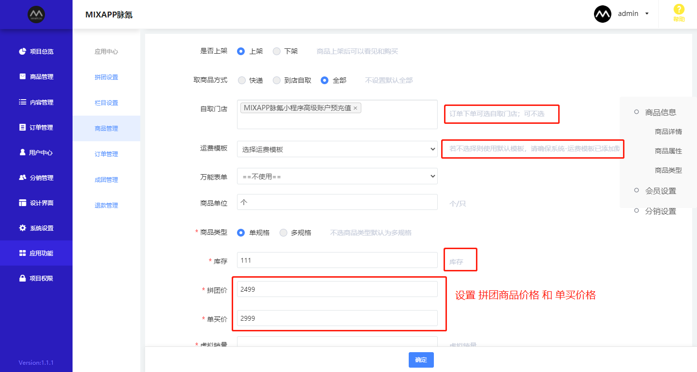
Task: Click the bag icon beside 商品管理
Action: tap(22, 76)
